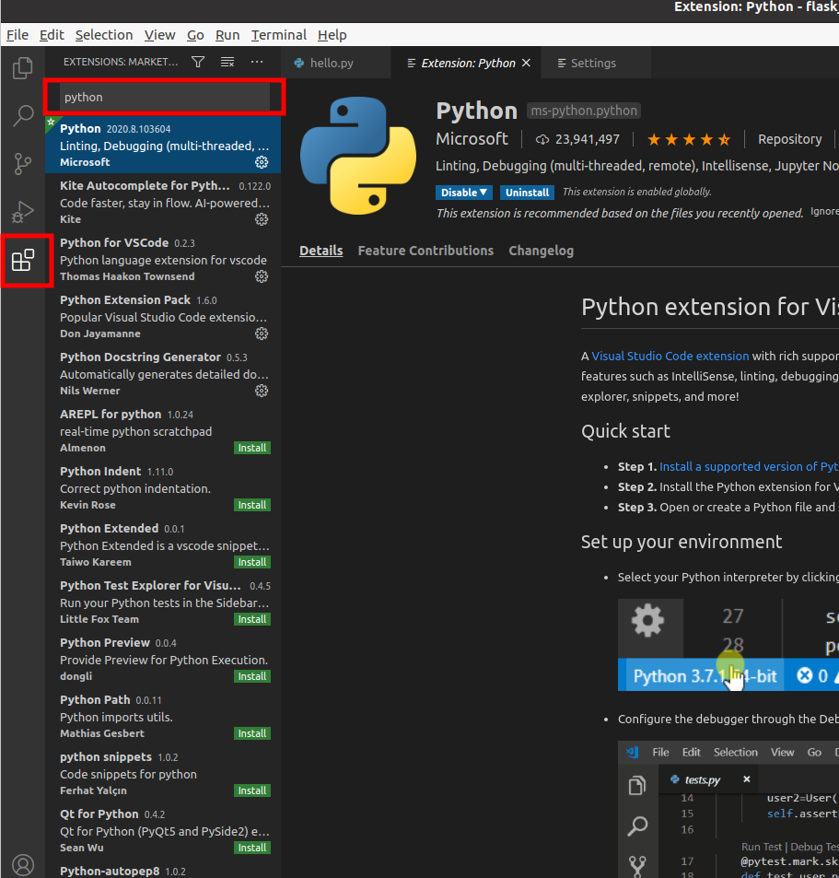Click the Microsoft publisher name in header
839x878 pixels.
click(472, 139)
